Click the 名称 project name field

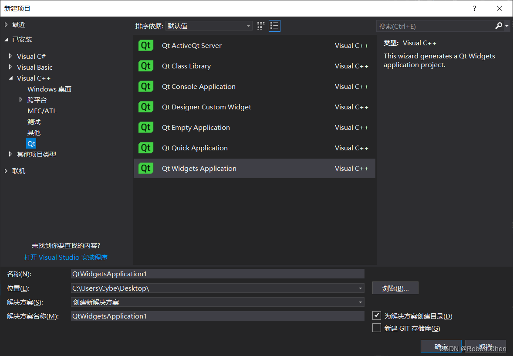tap(218, 274)
